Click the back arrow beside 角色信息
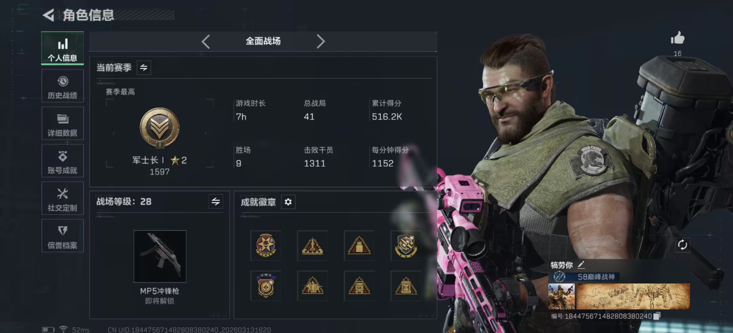 coord(48,15)
